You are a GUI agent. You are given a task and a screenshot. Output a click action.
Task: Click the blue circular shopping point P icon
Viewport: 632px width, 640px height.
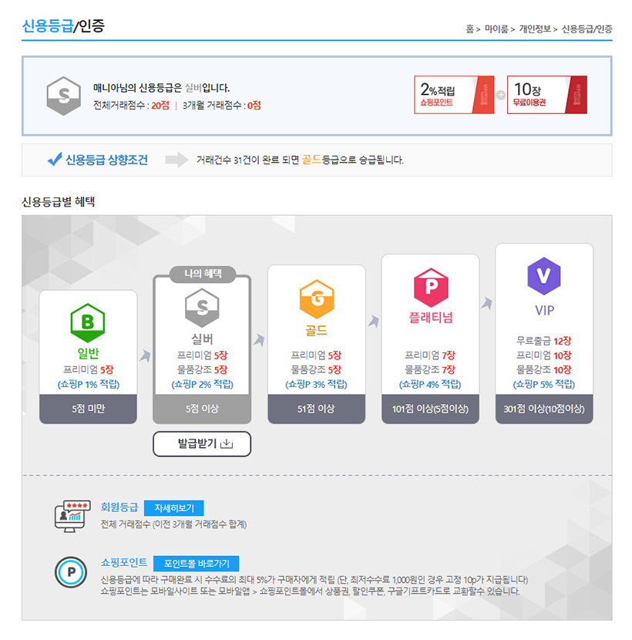[71, 572]
